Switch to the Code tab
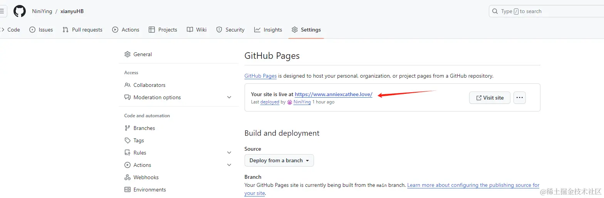604x198 pixels. 10,30
